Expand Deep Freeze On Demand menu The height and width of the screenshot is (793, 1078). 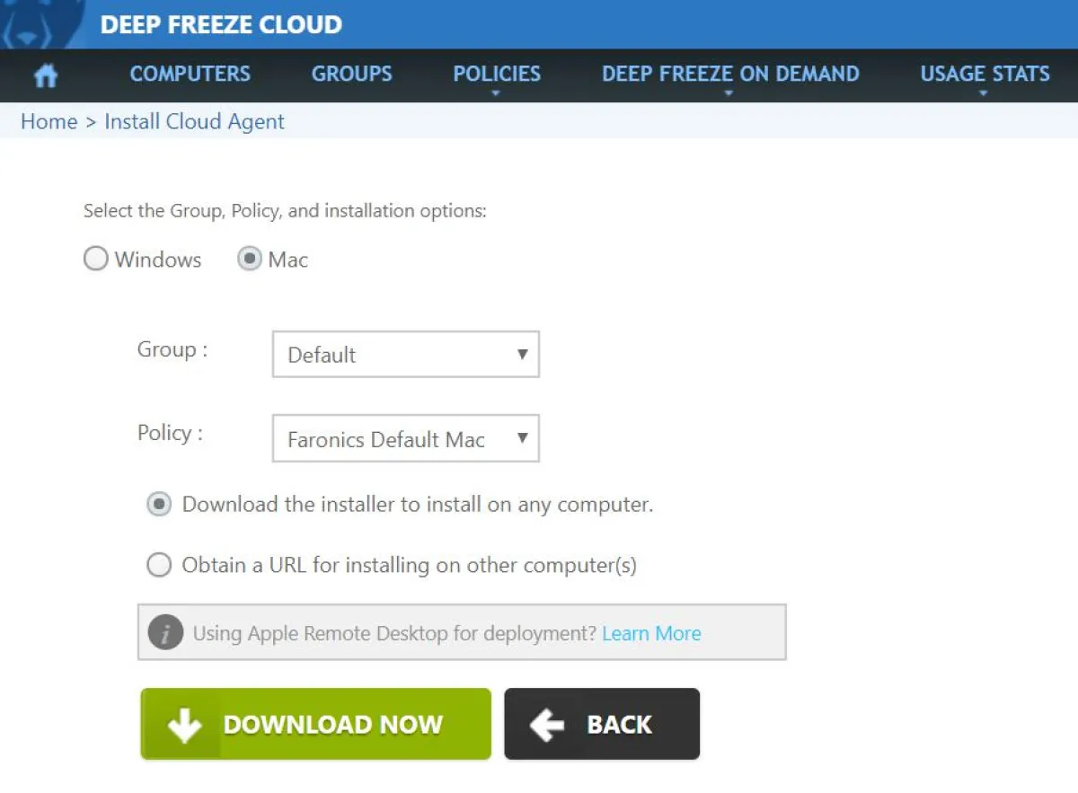click(x=729, y=75)
